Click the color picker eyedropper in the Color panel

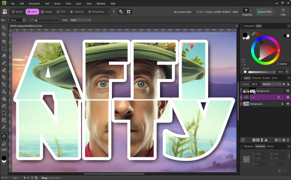(253, 34)
